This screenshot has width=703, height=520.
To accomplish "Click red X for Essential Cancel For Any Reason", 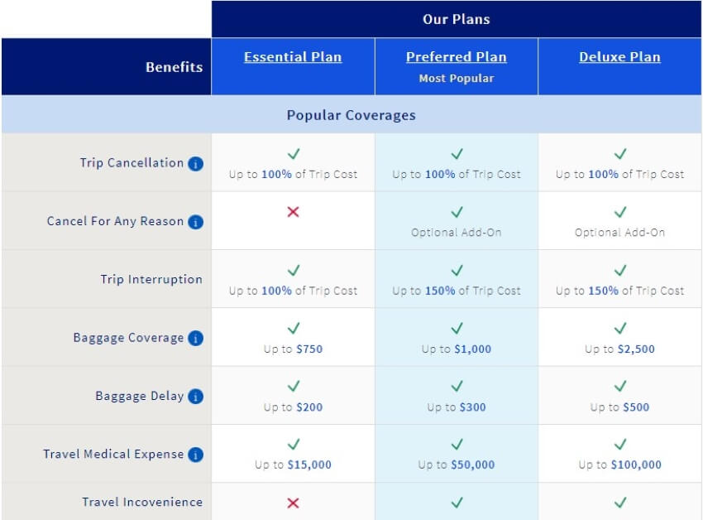I will coord(293,212).
